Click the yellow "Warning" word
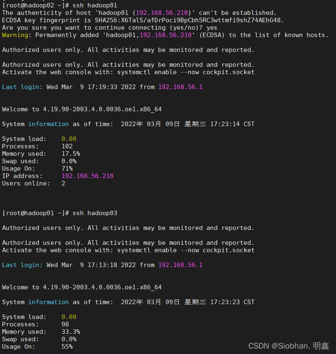Image resolution: width=336 pixels, height=354 pixels. pyautogui.click(x=16, y=35)
